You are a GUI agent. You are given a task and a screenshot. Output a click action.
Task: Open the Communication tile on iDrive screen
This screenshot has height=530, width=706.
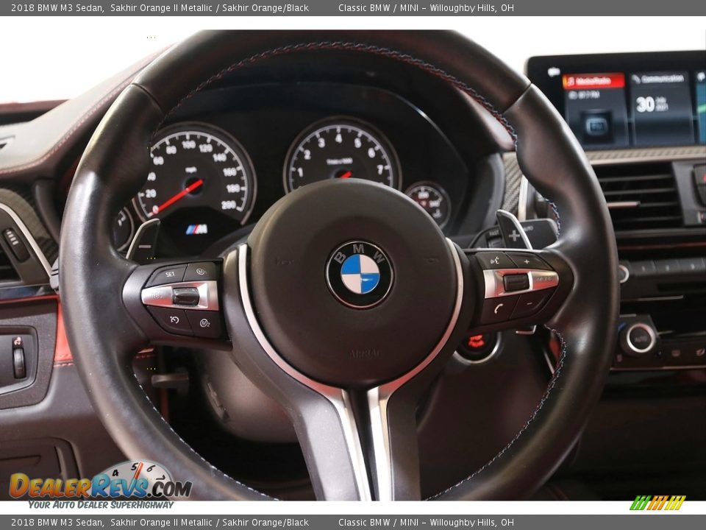point(661,107)
